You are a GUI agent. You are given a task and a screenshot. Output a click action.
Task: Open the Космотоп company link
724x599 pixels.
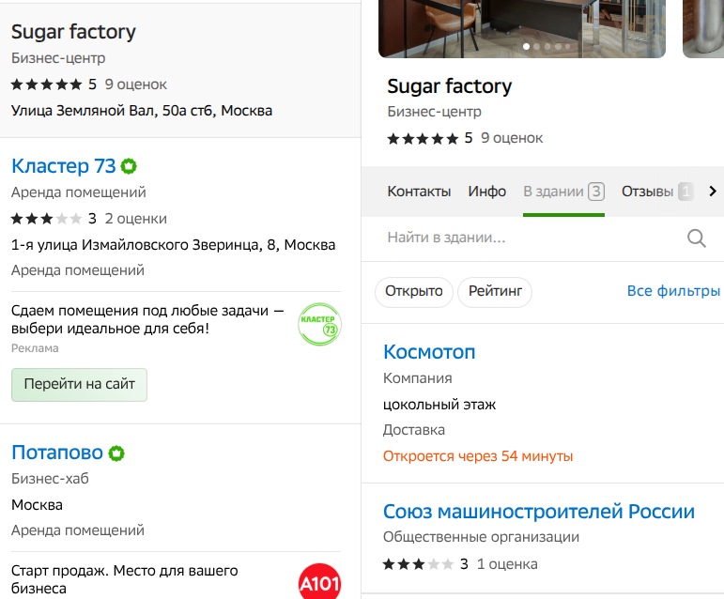(x=429, y=352)
